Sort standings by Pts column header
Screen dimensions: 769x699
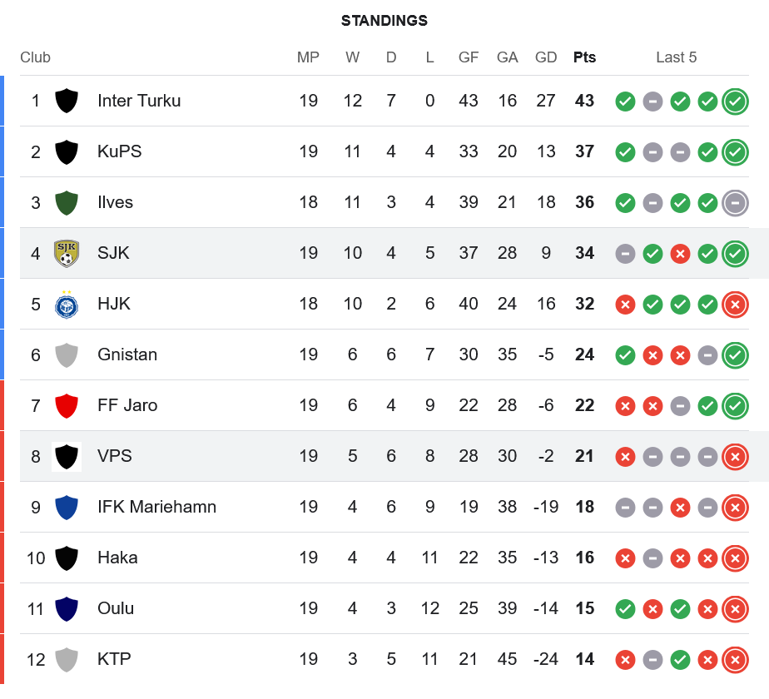tap(584, 57)
